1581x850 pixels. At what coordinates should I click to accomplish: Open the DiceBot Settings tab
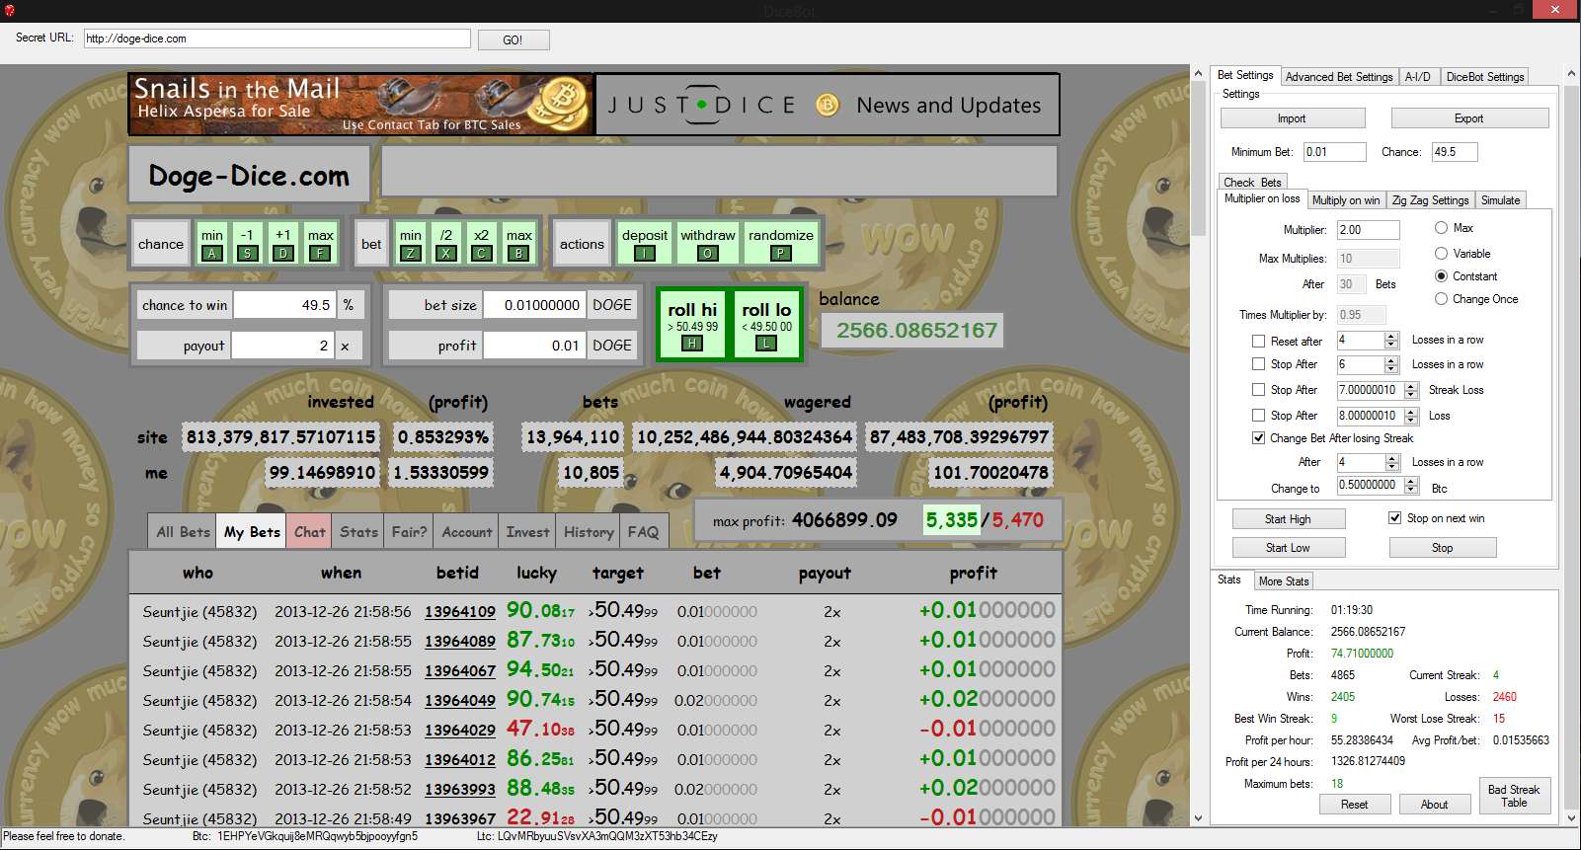click(x=1485, y=77)
